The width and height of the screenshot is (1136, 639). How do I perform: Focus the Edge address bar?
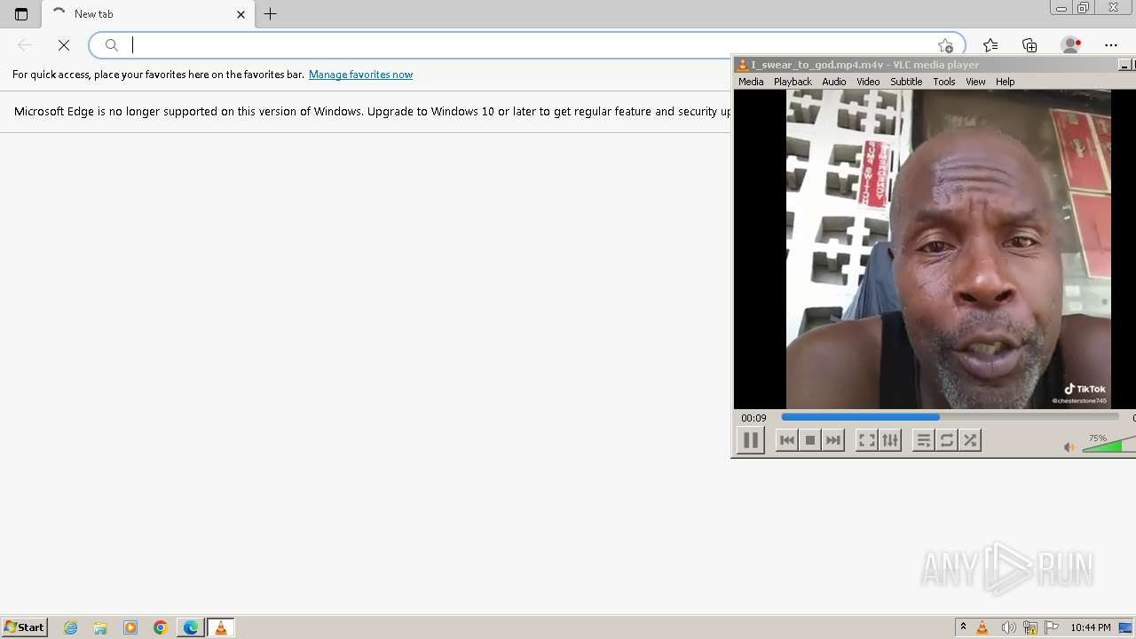point(526,45)
